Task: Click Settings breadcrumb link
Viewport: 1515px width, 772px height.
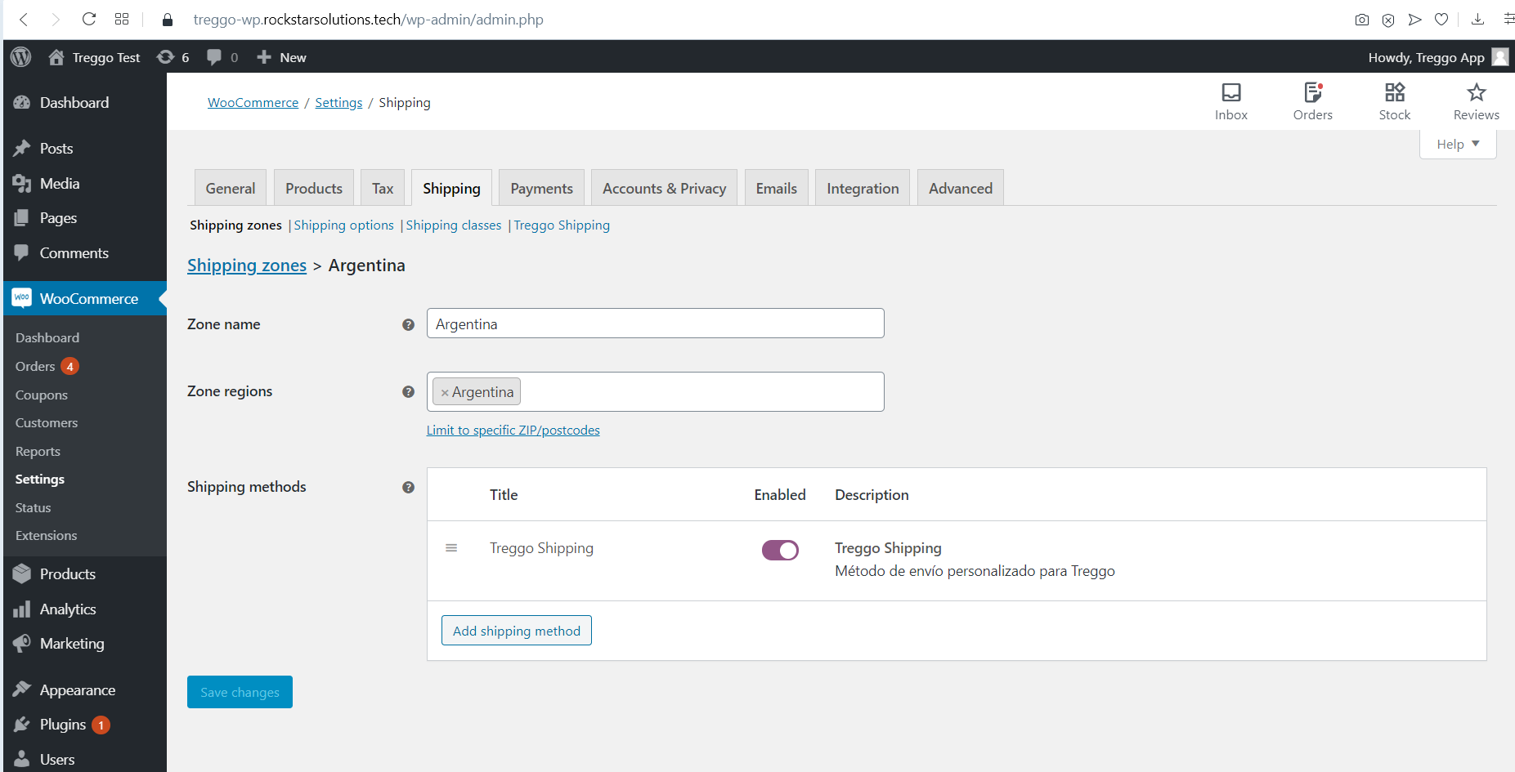Action: click(338, 103)
